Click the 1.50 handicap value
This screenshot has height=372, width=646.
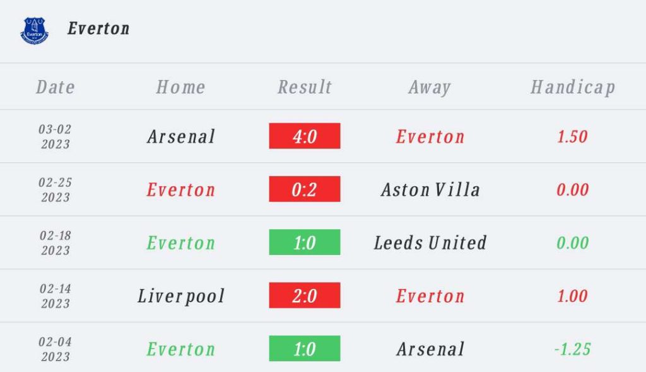pyautogui.click(x=572, y=137)
